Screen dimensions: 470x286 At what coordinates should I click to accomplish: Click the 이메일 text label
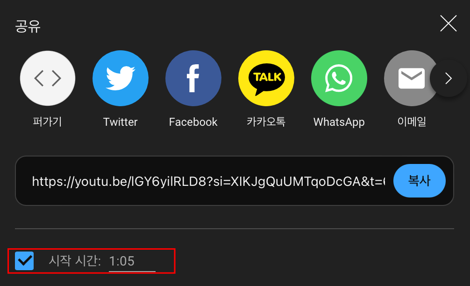coord(412,122)
